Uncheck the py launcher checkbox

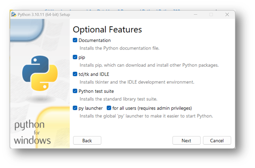point(75,108)
